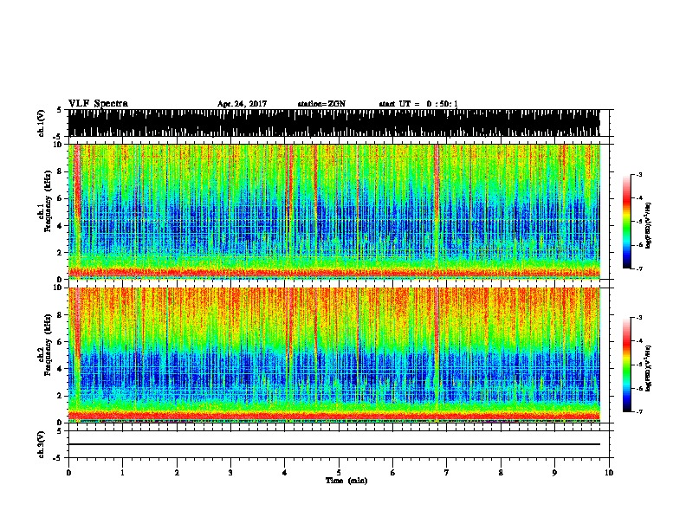Viewport: 686px width, 530px height.
Task: Click the "Time (min)" axis title
Action: 346,481
